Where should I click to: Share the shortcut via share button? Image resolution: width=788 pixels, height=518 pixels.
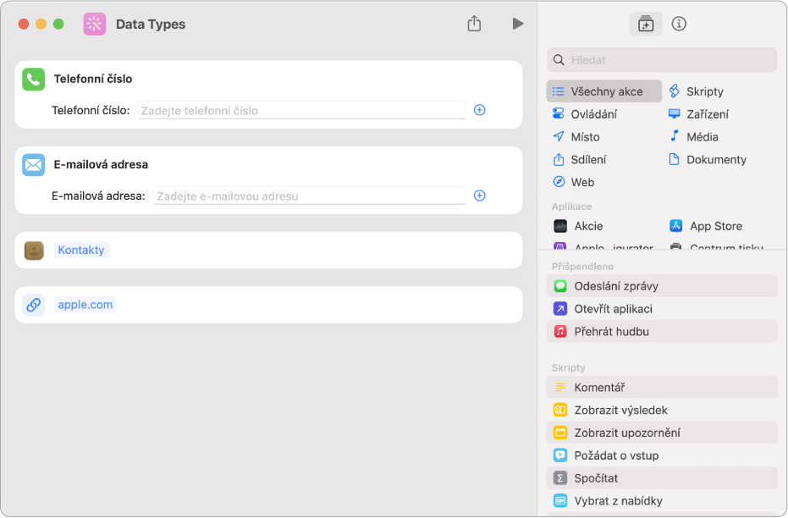(x=474, y=24)
